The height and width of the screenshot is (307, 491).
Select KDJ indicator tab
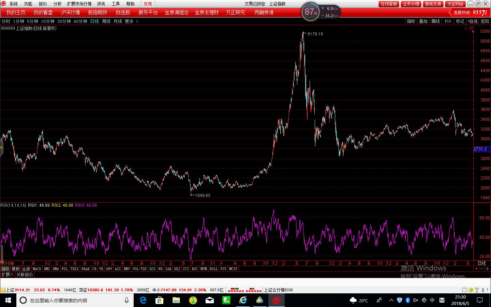pos(177,269)
